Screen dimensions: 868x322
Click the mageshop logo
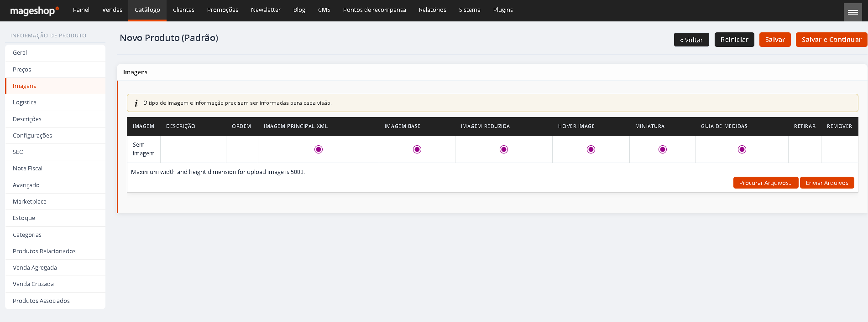34,10
